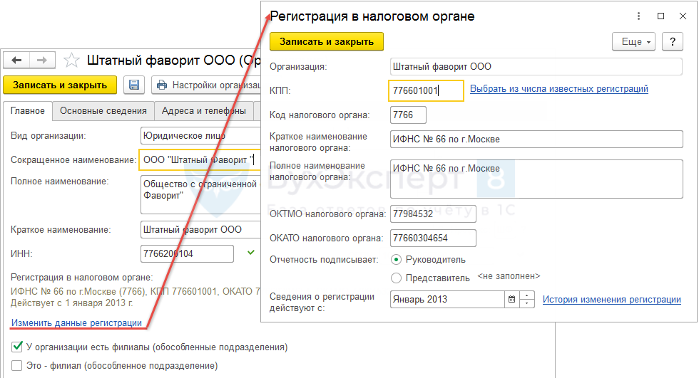The height and width of the screenshot is (378, 699).
Task: Maximize the tax registration dialog
Action: [660, 16]
